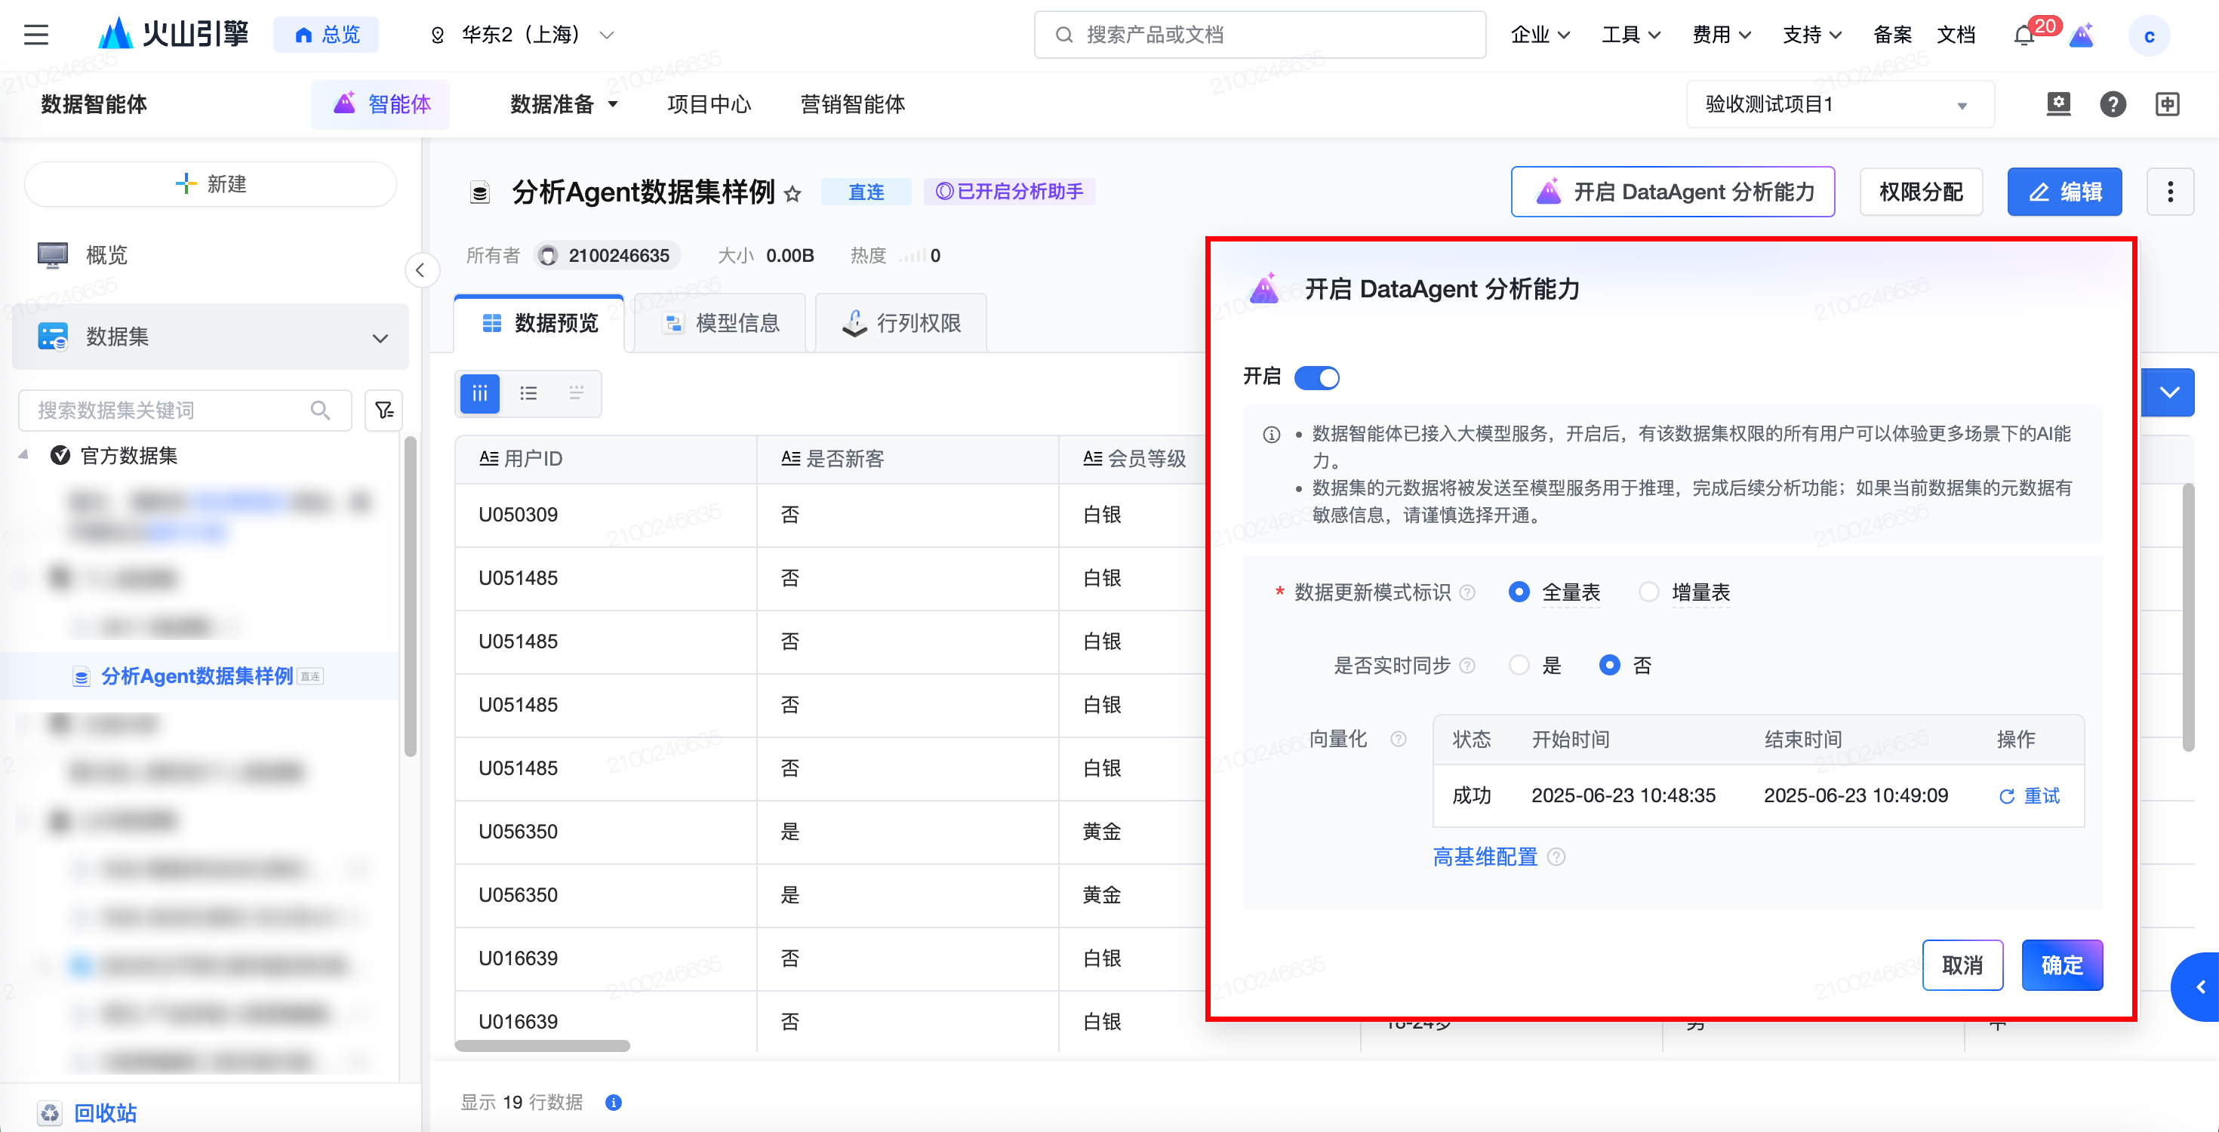Image resolution: width=2219 pixels, height=1132 pixels.
Task: Collapse the left sidebar arrow
Action: click(420, 270)
